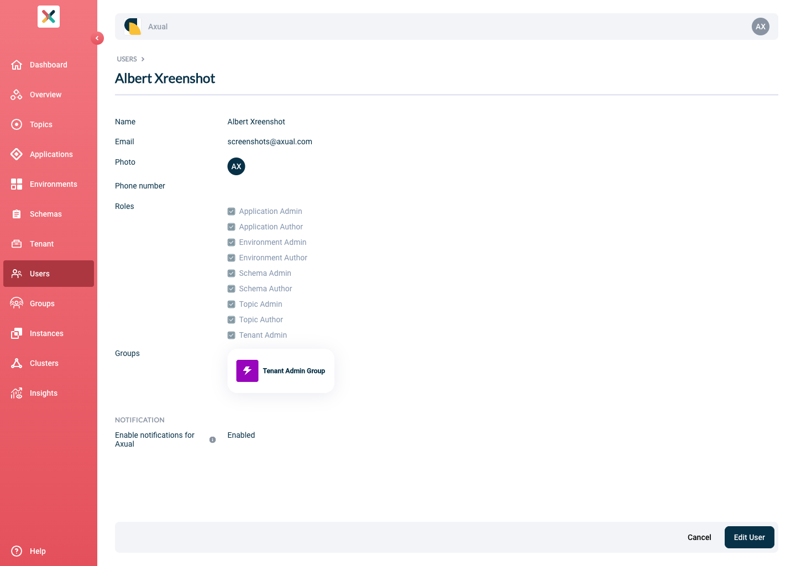796x566 pixels.
Task: Open the Tenant Admin Group card
Action: pos(281,371)
